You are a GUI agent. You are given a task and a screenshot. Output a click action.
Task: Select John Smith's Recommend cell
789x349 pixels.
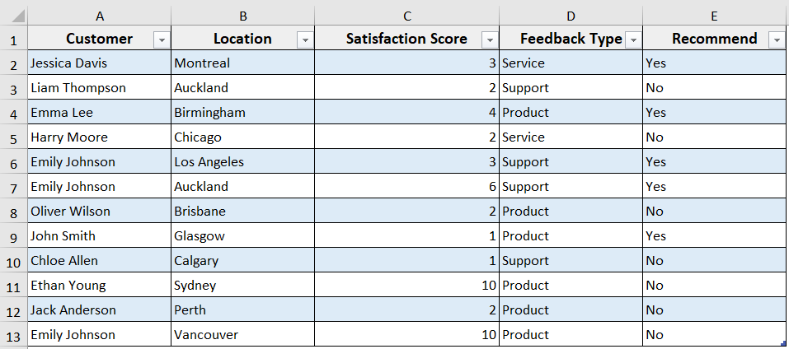[x=714, y=236]
